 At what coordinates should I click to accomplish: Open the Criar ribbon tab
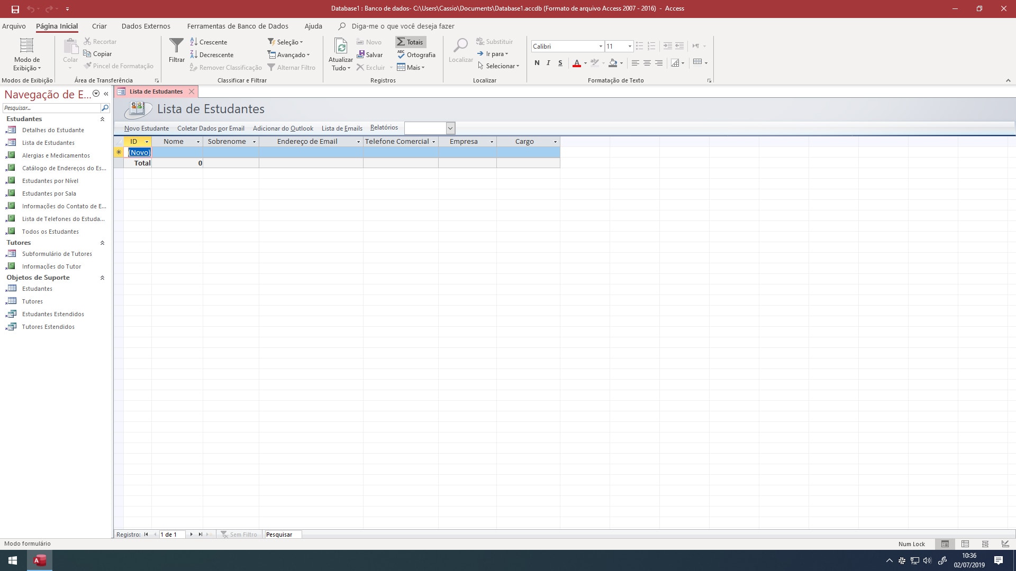pyautogui.click(x=99, y=26)
